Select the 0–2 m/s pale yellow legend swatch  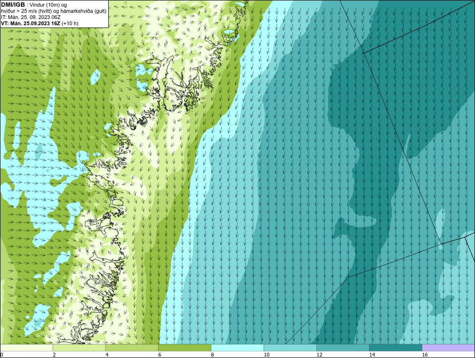(x=26, y=348)
